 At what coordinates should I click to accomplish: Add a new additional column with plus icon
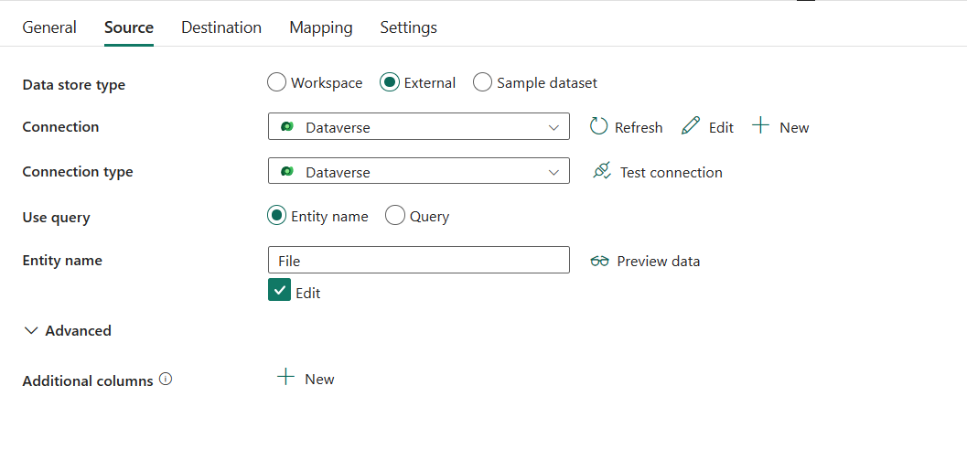pyautogui.click(x=286, y=378)
